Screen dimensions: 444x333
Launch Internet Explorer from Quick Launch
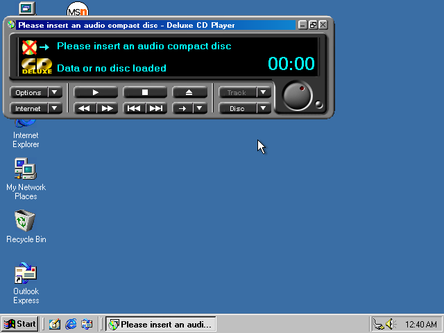(x=71, y=324)
